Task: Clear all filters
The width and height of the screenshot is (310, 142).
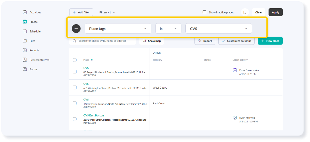Action: coord(259,12)
